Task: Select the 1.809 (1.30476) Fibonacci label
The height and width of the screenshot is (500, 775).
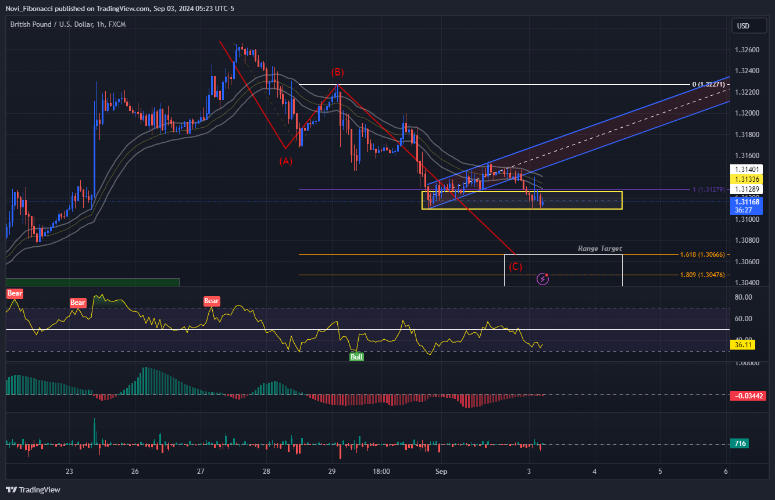Action: coord(702,275)
